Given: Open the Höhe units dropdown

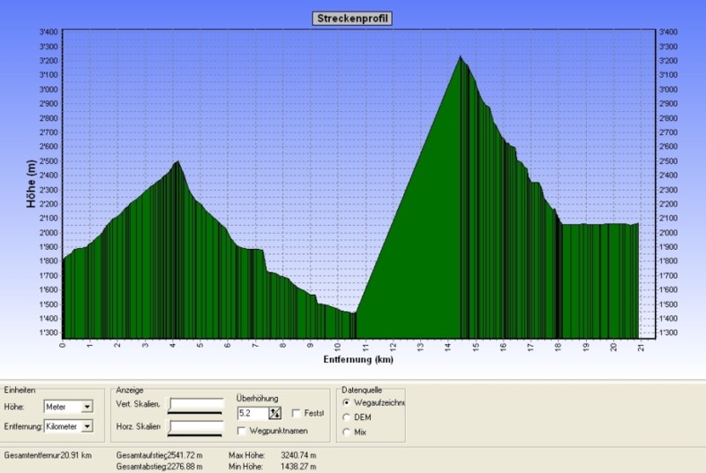Looking at the screenshot, I should pos(86,407).
